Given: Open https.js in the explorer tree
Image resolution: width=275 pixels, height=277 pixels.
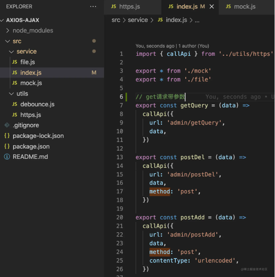Looking at the screenshot, I should [31, 115].
